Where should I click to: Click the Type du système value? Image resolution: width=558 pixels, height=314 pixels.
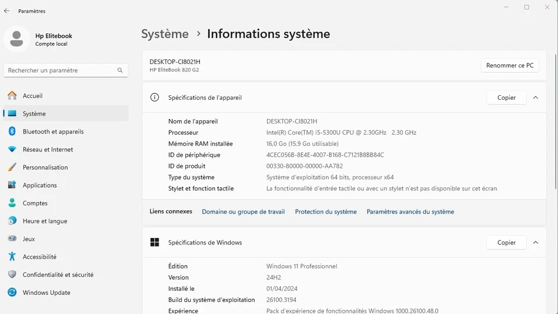point(330,177)
